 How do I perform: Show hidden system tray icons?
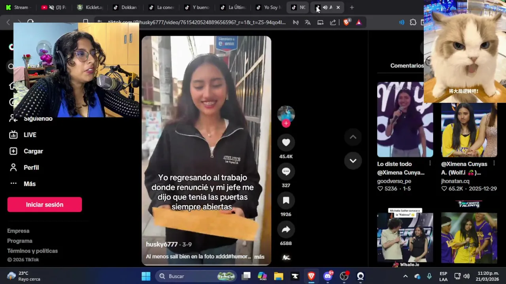click(405, 276)
